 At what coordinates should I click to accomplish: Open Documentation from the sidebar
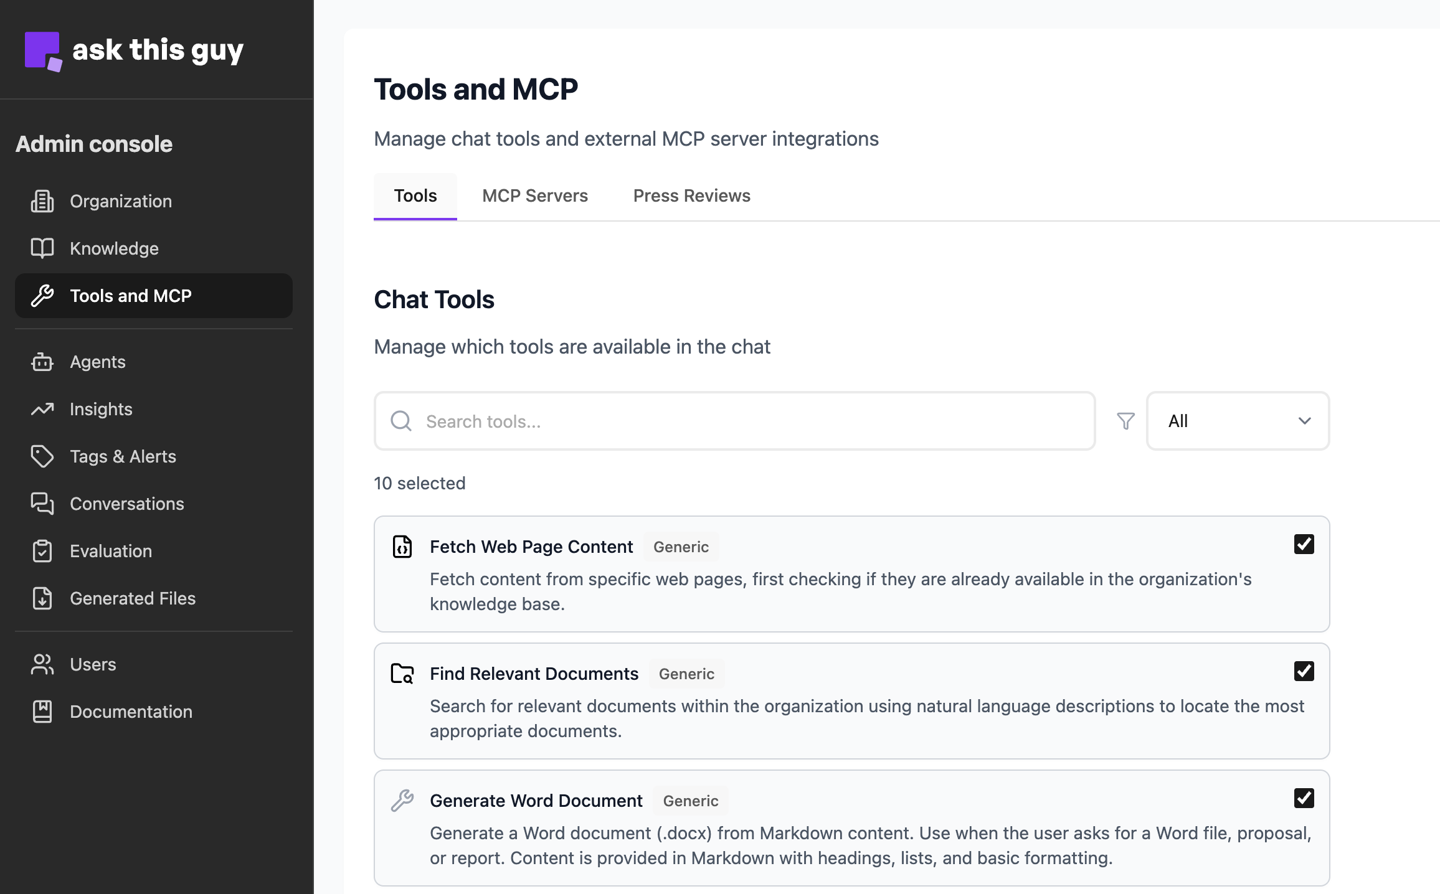131,712
